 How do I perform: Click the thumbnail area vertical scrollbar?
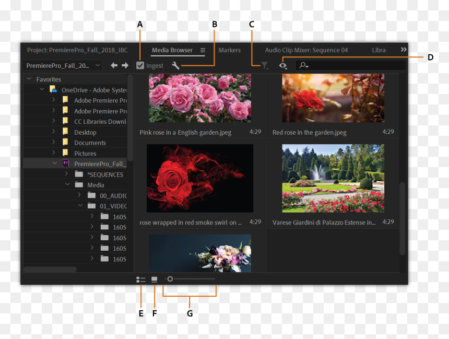(403, 218)
